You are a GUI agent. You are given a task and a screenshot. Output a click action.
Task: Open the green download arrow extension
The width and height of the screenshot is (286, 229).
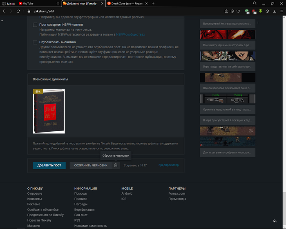260,11
